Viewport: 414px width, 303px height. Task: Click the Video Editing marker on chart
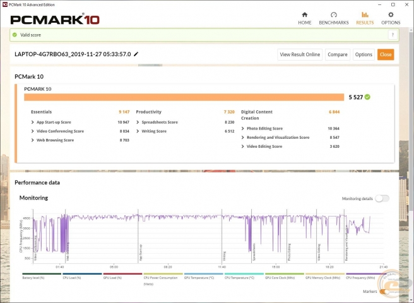point(319,252)
